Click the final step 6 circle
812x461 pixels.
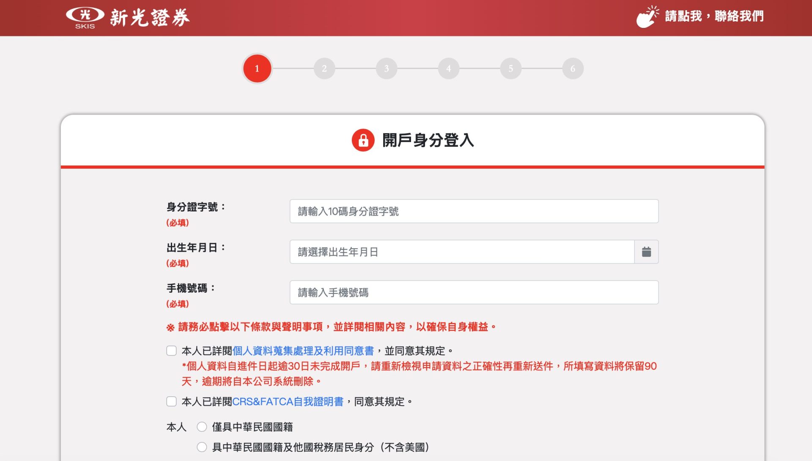coord(573,68)
